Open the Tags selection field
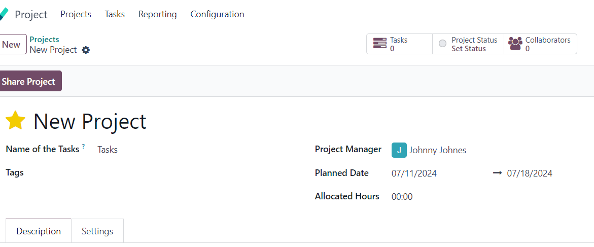The height and width of the screenshot is (247, 594). (x=197, y=173)
